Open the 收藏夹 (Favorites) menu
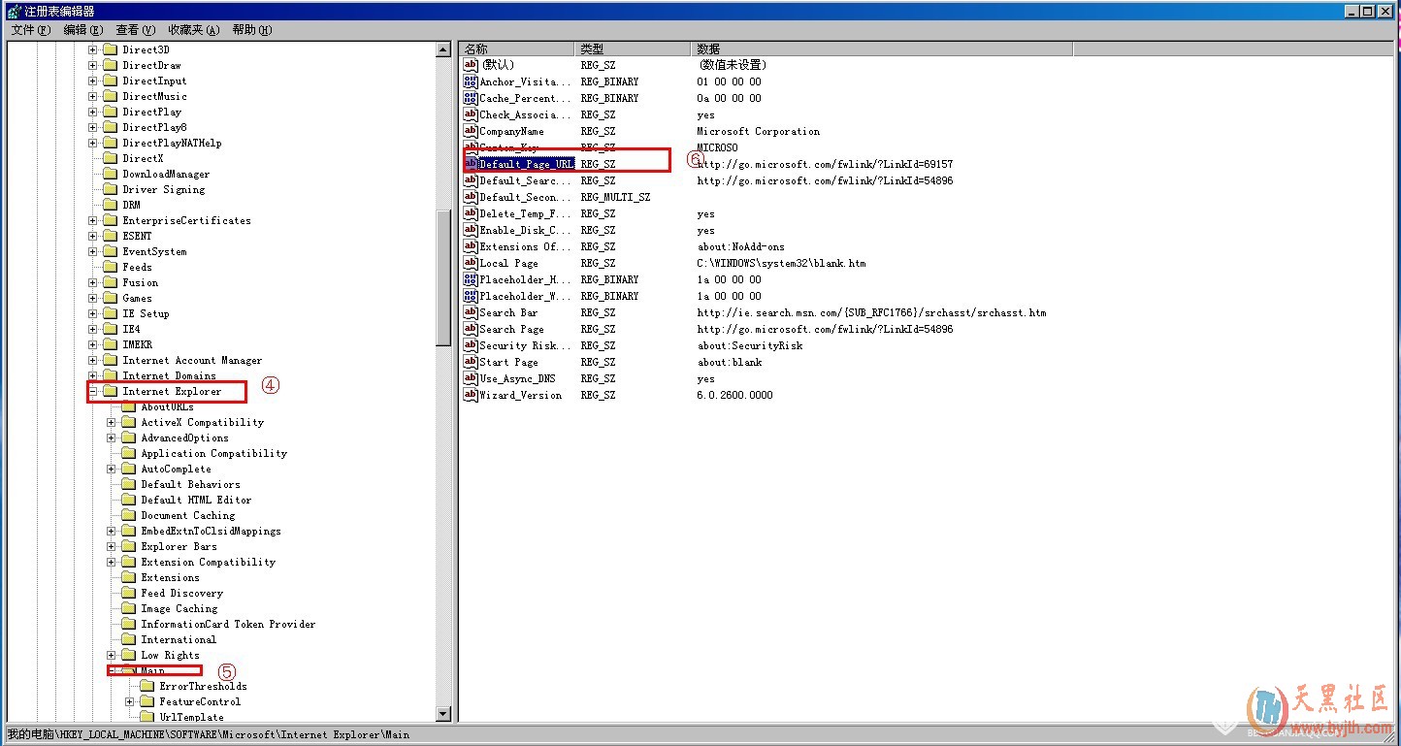 (x=193, y=30)
